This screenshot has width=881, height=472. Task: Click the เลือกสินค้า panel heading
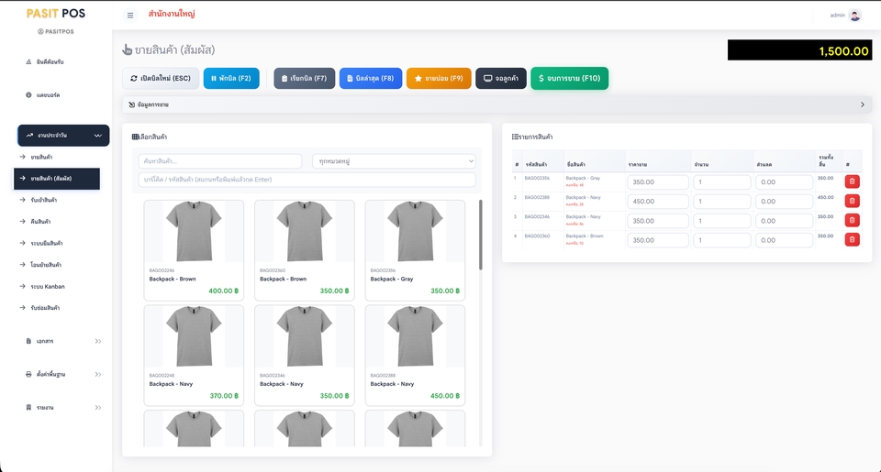[150, 137]
